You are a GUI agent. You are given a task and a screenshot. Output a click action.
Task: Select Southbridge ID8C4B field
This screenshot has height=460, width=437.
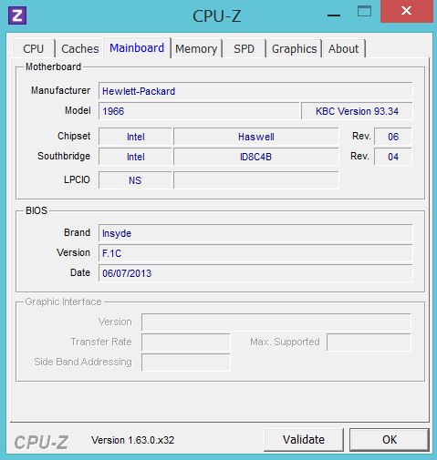pos(256,157)
